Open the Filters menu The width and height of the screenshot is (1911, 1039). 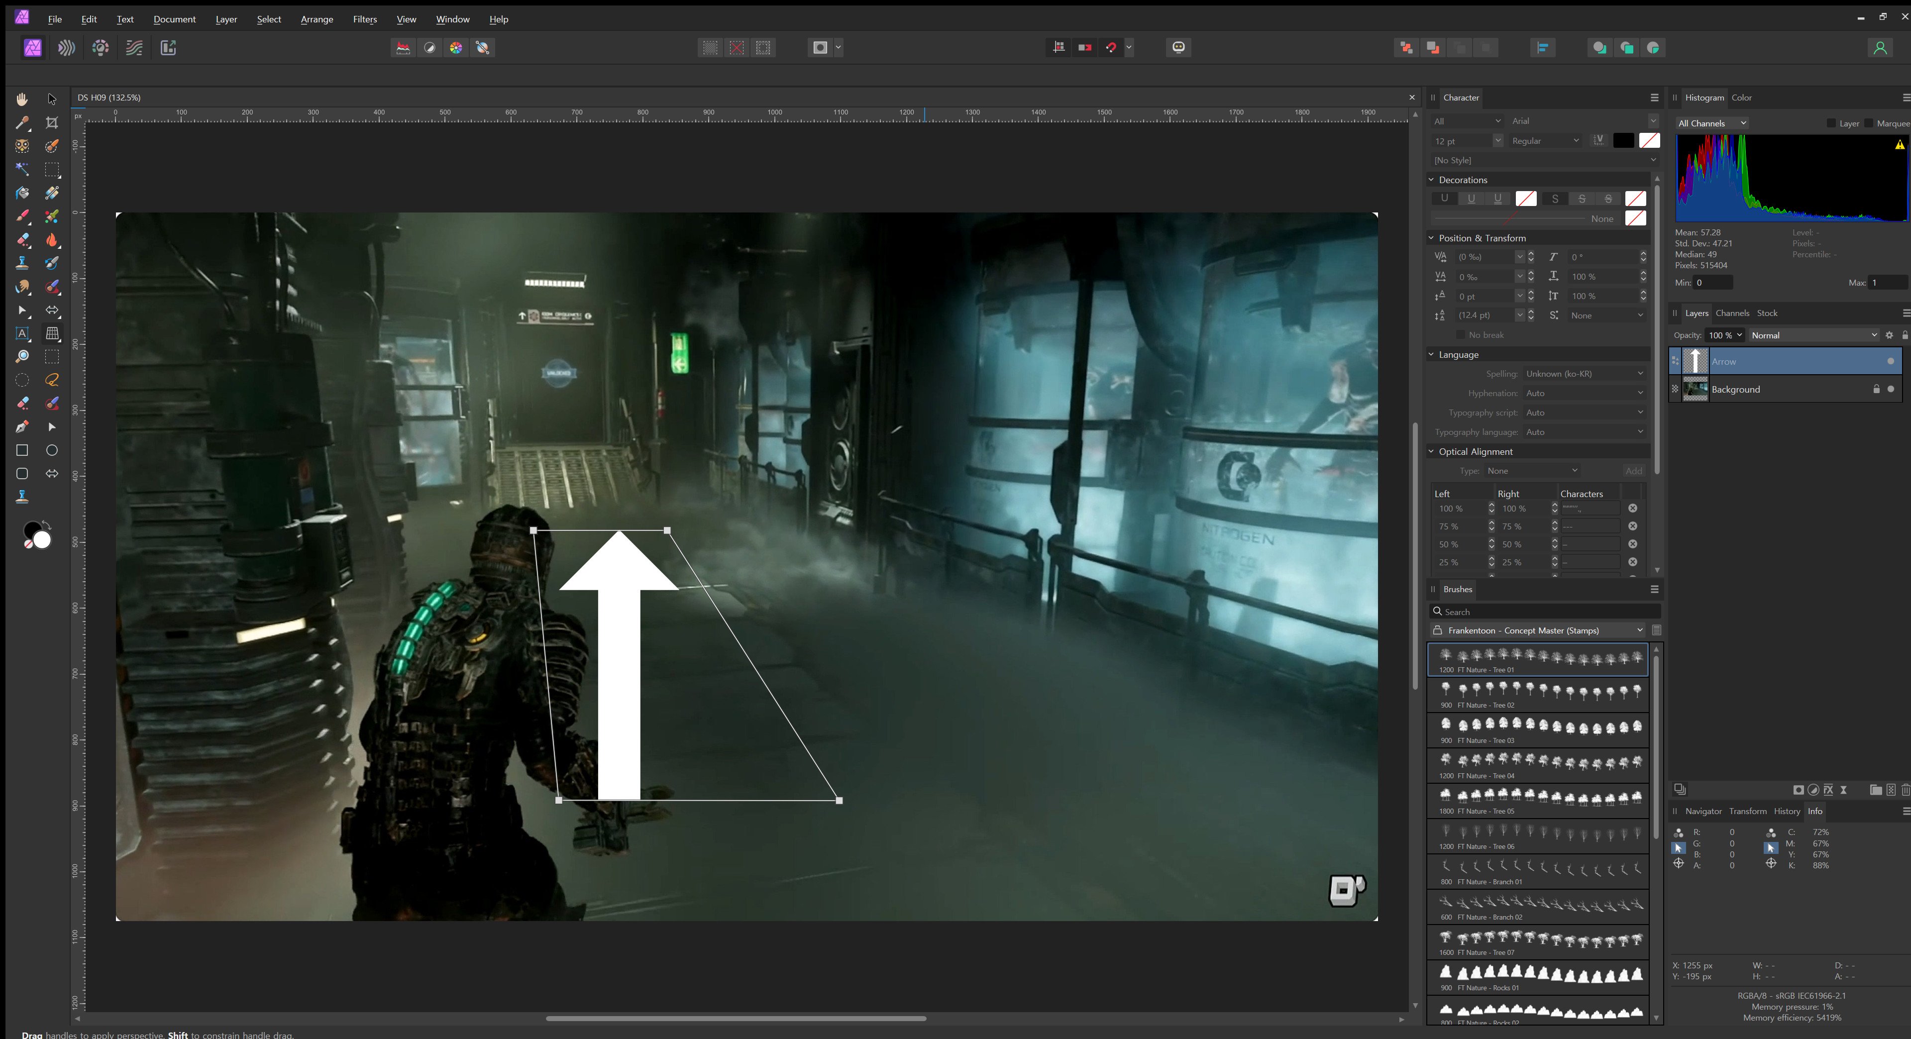pos(364,19)
